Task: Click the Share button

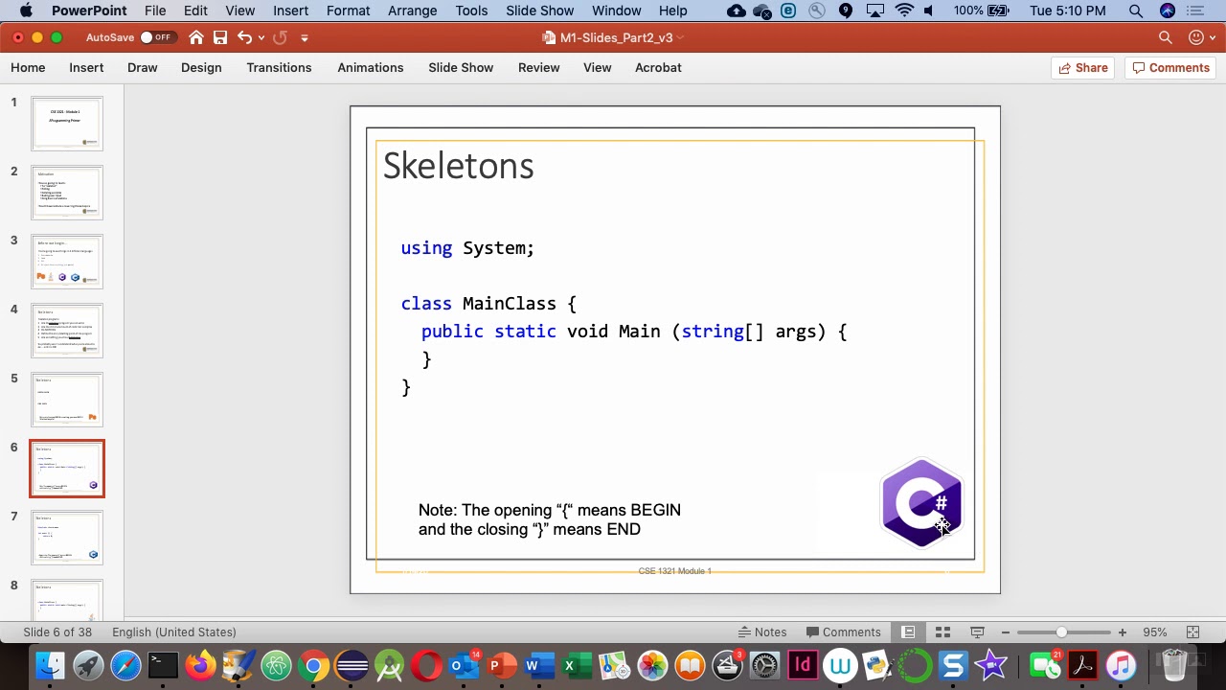Action: coord(1083,67)
